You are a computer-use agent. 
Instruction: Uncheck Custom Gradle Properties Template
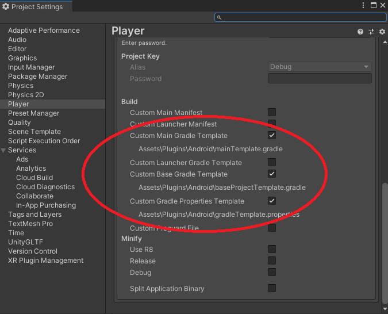click(x=272, y=201)
